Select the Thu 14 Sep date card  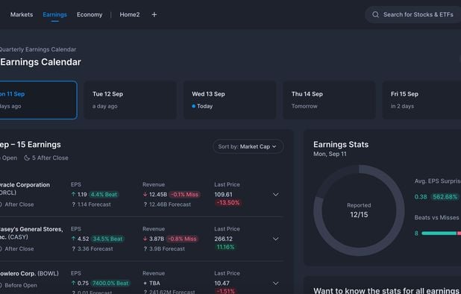point(329,100)
